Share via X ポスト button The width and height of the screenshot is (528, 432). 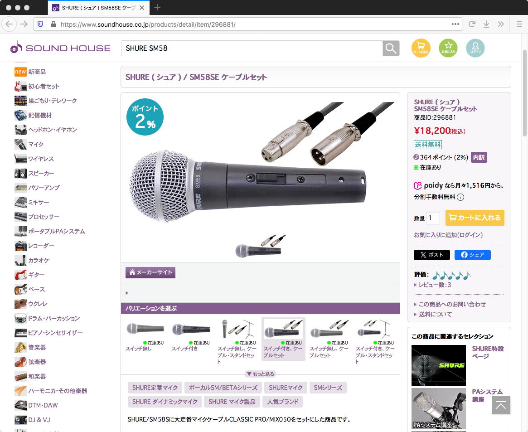(432, 255)
